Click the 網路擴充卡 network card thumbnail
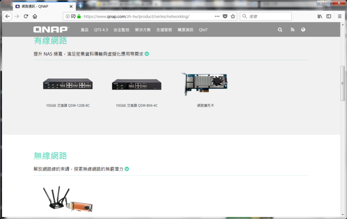Screen dimensions: 347x219 pyautogui.click(x=205, y=84)
